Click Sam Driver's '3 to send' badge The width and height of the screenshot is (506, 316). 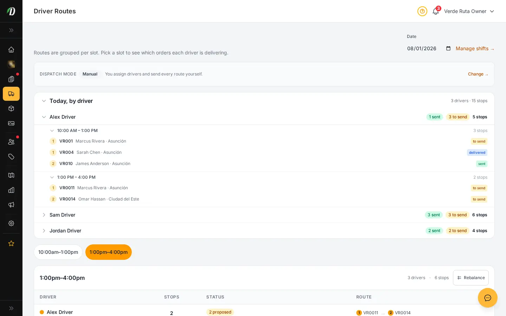pos(458,215)
